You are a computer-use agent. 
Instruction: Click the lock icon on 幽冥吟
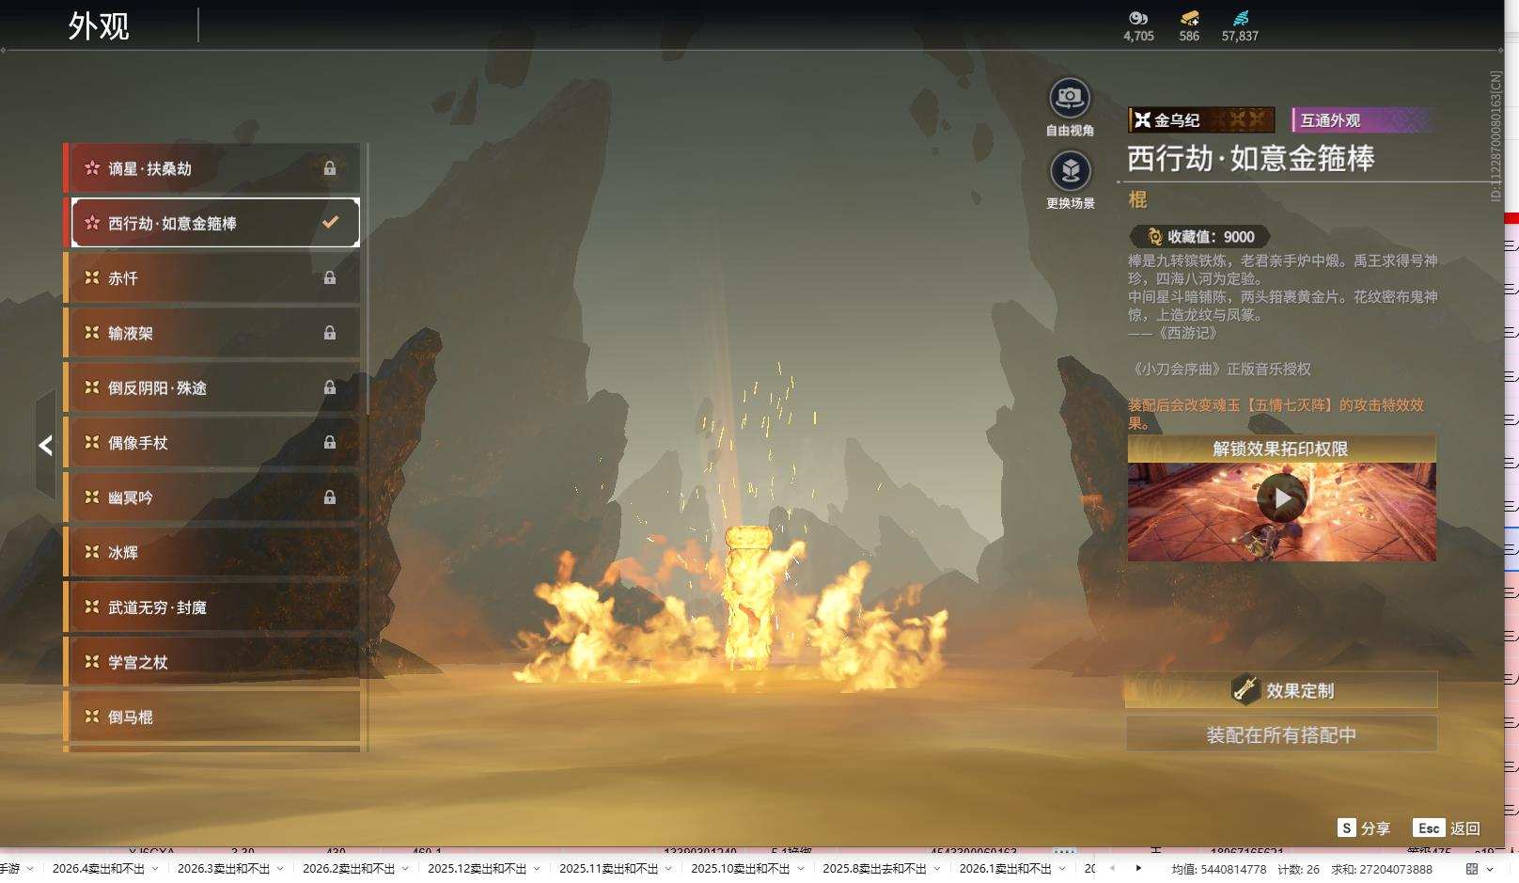point(330,497)
